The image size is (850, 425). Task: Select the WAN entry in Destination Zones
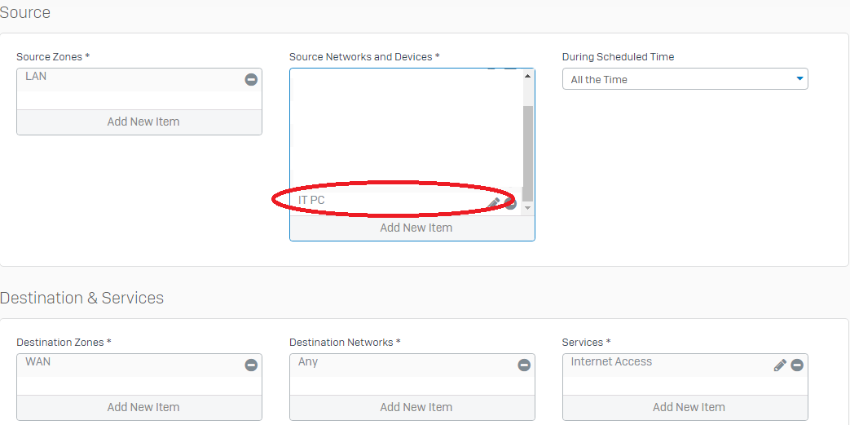pos(38,362)
